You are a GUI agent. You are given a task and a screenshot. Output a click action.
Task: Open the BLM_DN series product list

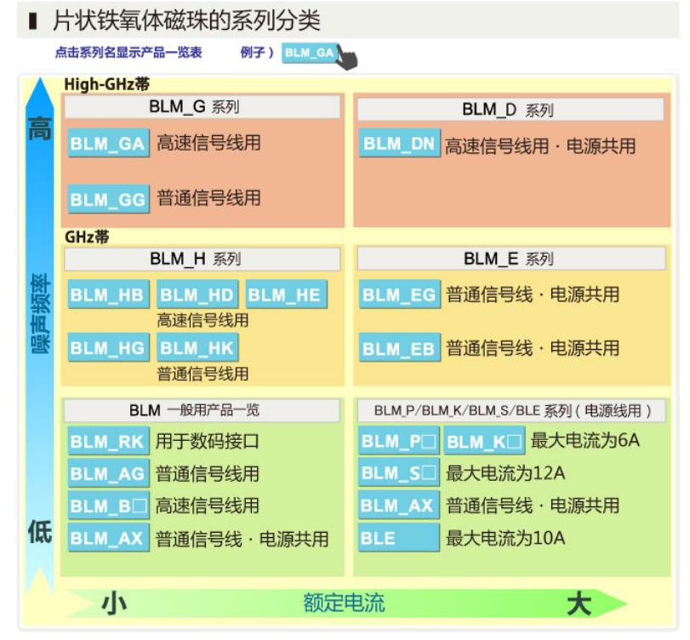[399, 144]
